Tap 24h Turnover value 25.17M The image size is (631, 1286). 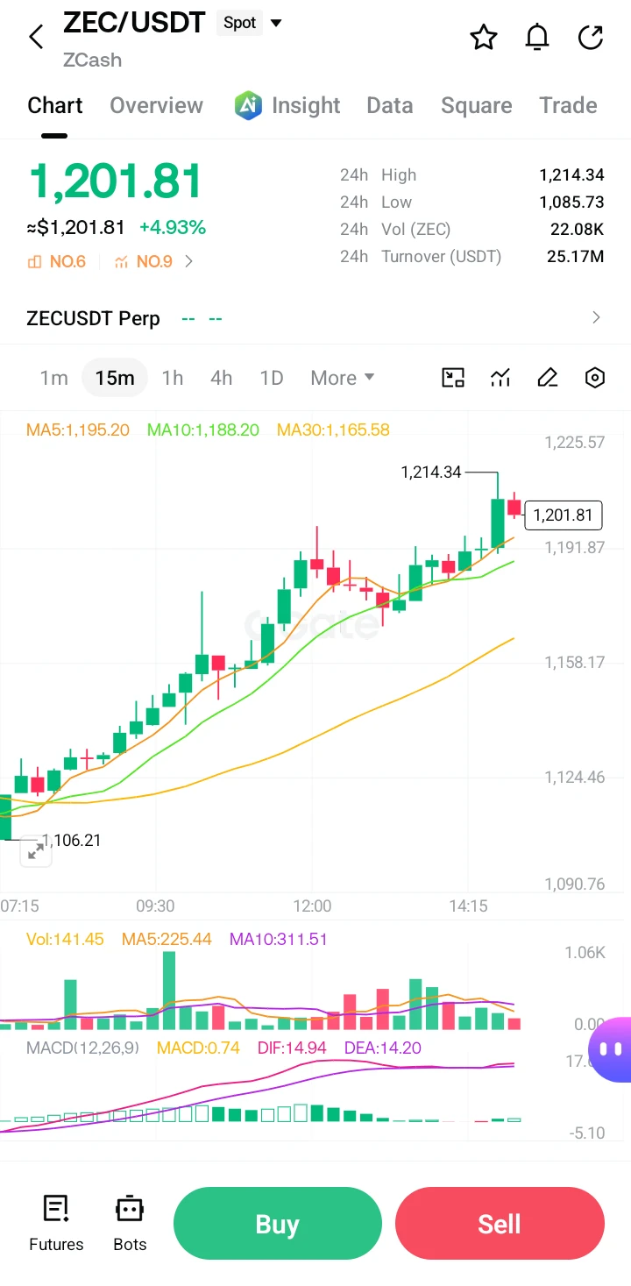(576, 257)
